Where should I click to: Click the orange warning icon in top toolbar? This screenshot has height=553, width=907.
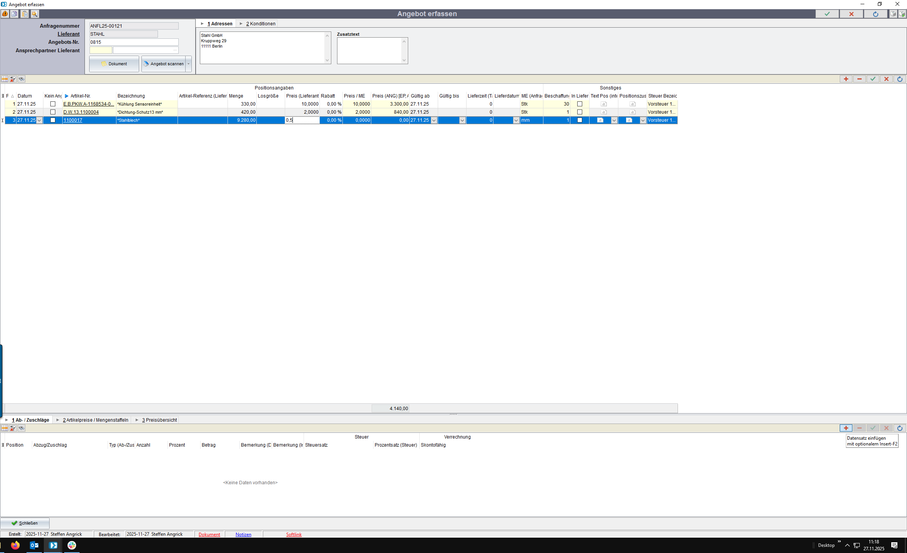(5, 14)
